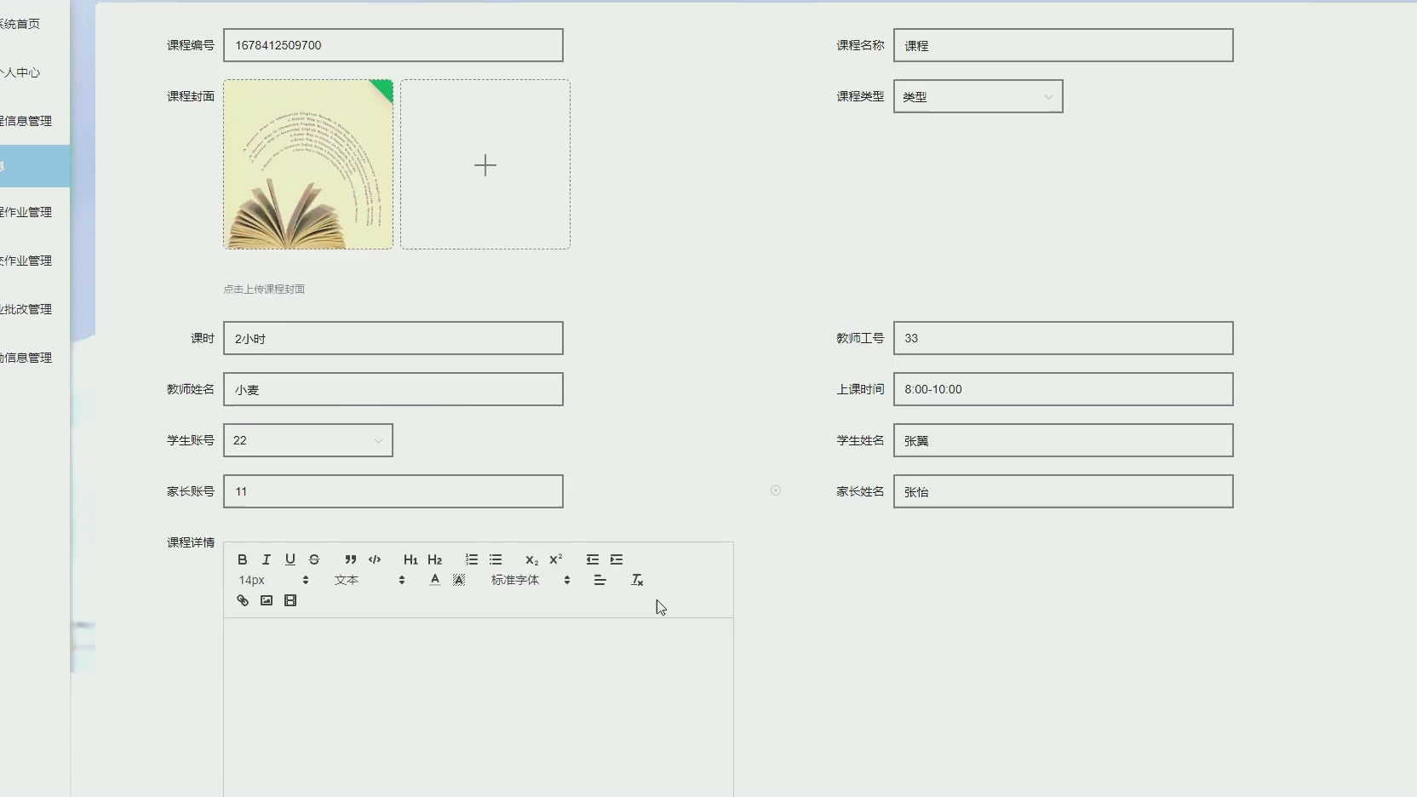Toggle bold formatting in editor
The image size is (1417, 797).
click(243, 559)
